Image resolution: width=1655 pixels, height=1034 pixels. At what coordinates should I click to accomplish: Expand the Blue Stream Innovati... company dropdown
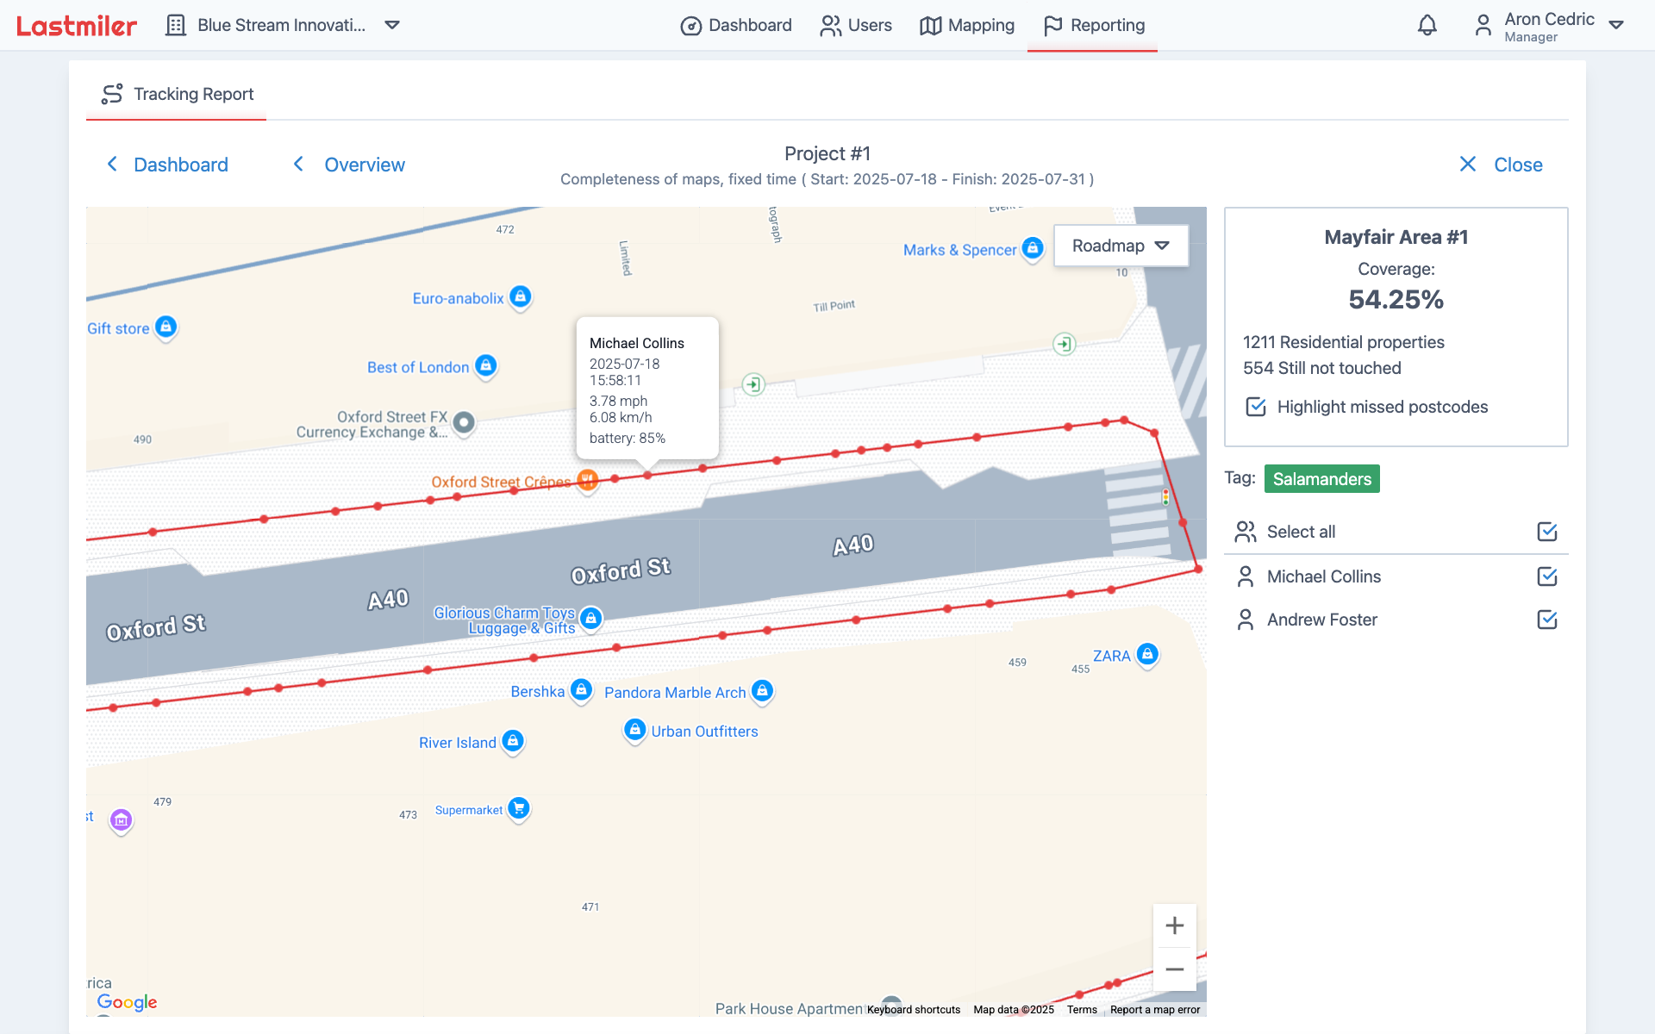coord(392,25)
